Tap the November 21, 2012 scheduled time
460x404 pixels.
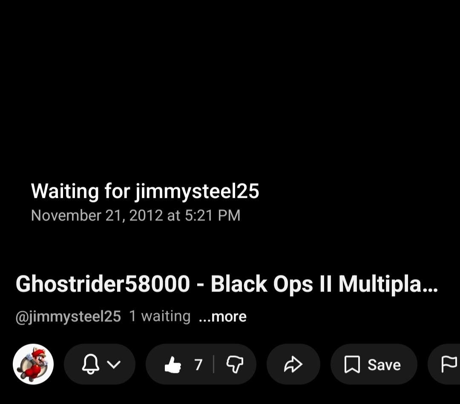[135, 216]
